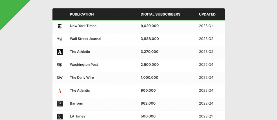Image resolution: width=277 pixels, height=120 pixels.
Task: Click the 2,500,000 subscriber value
Action: click(x=150, y=65)
